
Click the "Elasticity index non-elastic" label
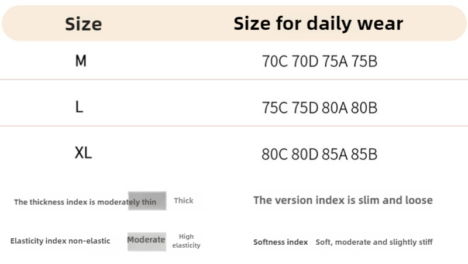60,241
